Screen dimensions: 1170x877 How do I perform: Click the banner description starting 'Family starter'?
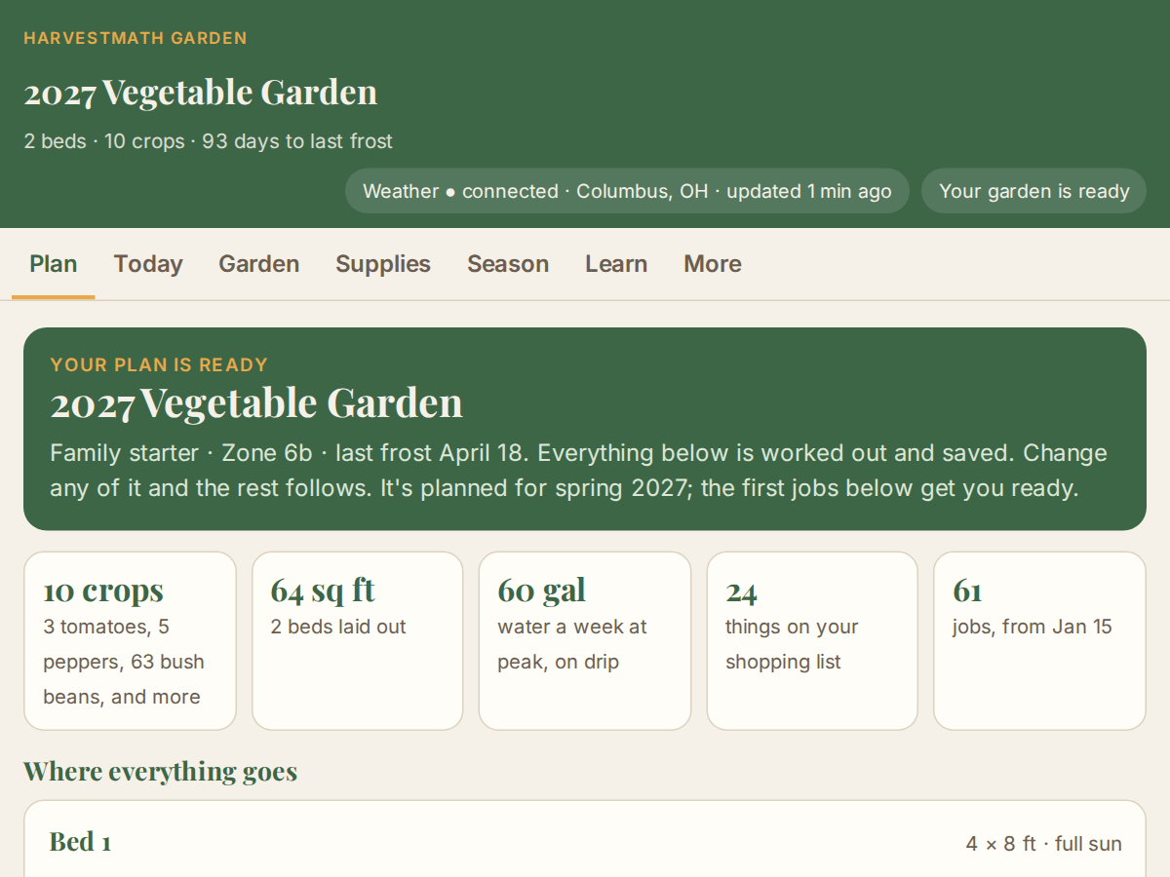coord(578,471)
